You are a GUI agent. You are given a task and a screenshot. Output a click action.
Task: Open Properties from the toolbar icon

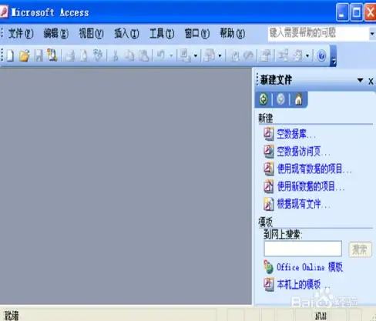(x=266, y=55)
